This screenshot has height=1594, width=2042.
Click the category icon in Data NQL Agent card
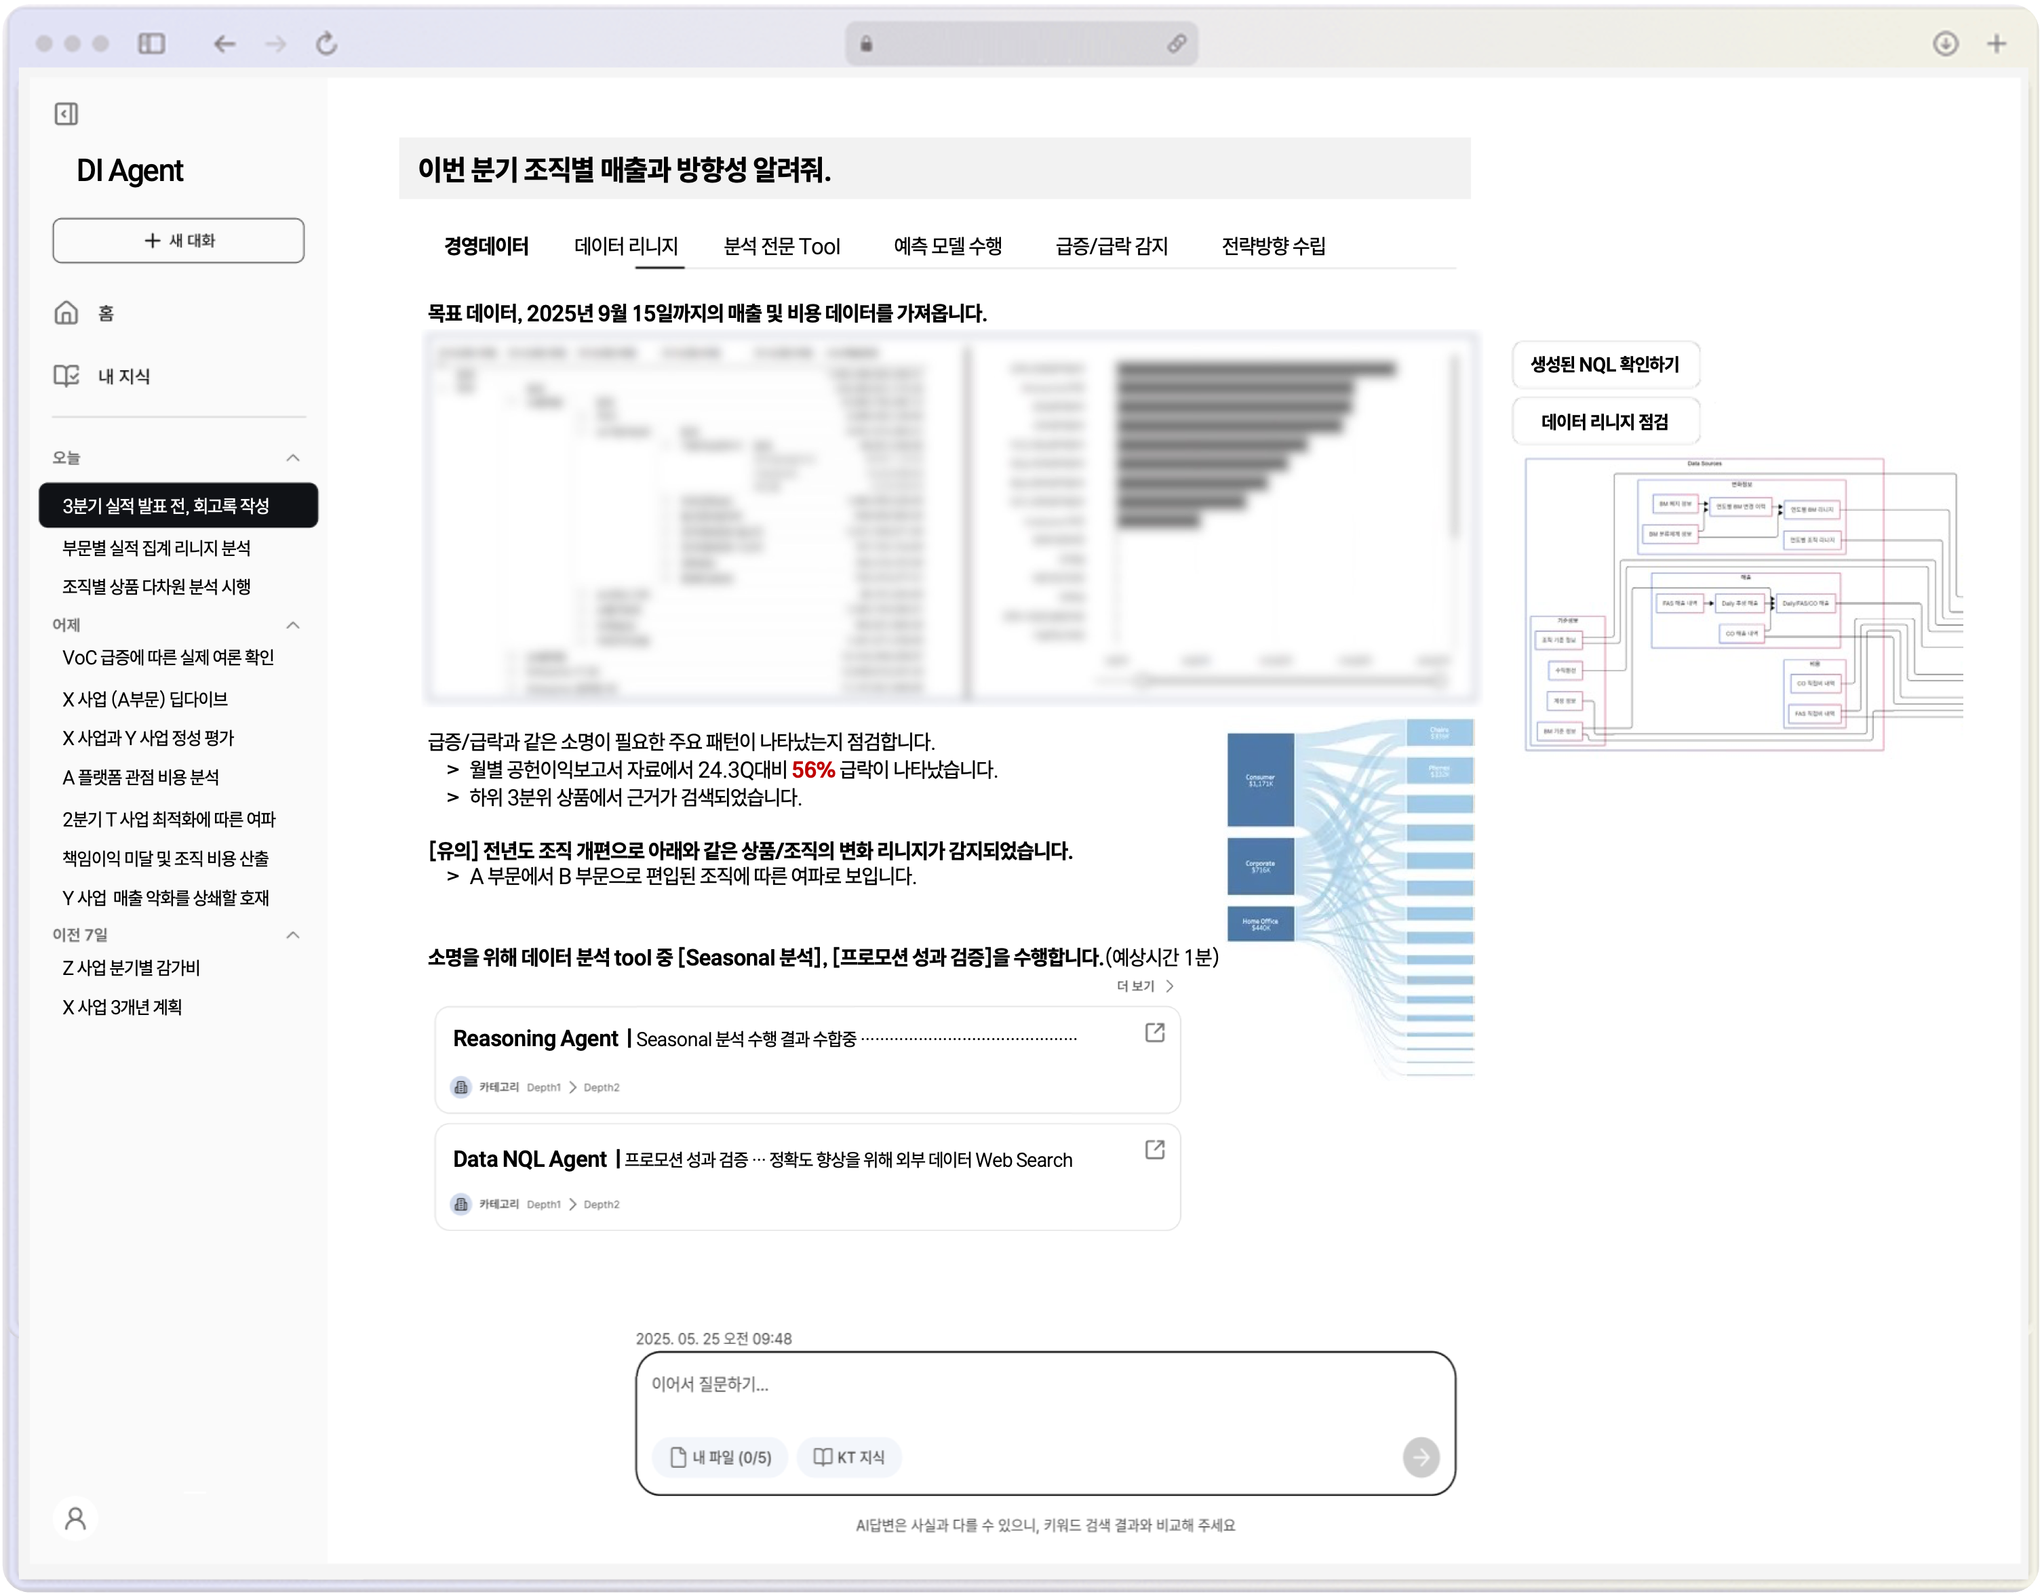click(x=461, y=1204)
